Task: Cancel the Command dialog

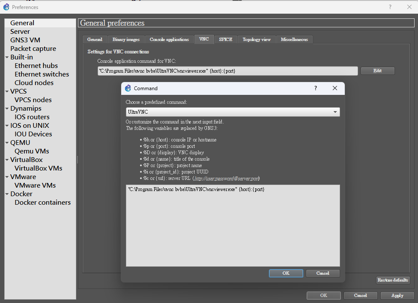Action: 322,273
